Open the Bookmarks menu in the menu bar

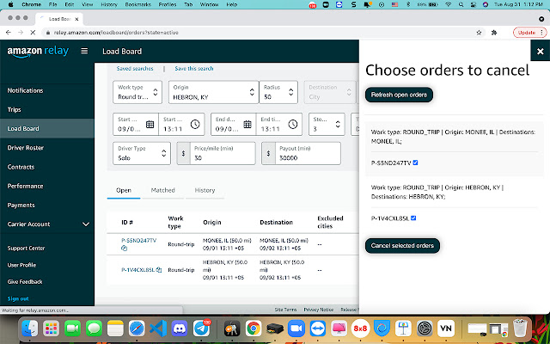(x=137, y=4)
